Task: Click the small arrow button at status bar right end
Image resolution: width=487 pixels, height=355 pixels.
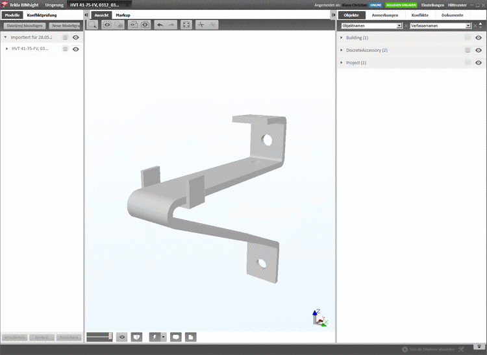Action: pyautogui.click(x=479, y=347)
